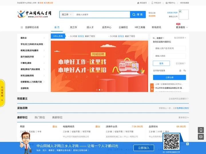
Task: Open the 高级搜索 link
Action: [152, 16]
